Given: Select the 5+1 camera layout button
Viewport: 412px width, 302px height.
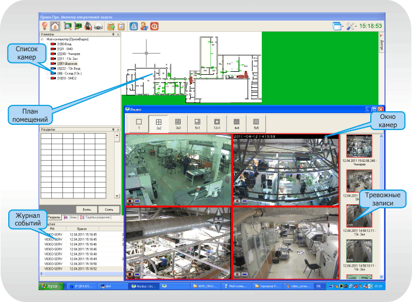Looking at the screenshot, I should tap(197, 124).
